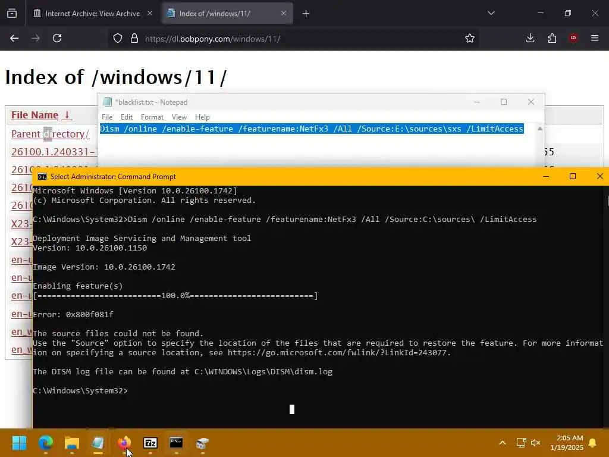Click the dism.log file path line

(x=183, y=371)
